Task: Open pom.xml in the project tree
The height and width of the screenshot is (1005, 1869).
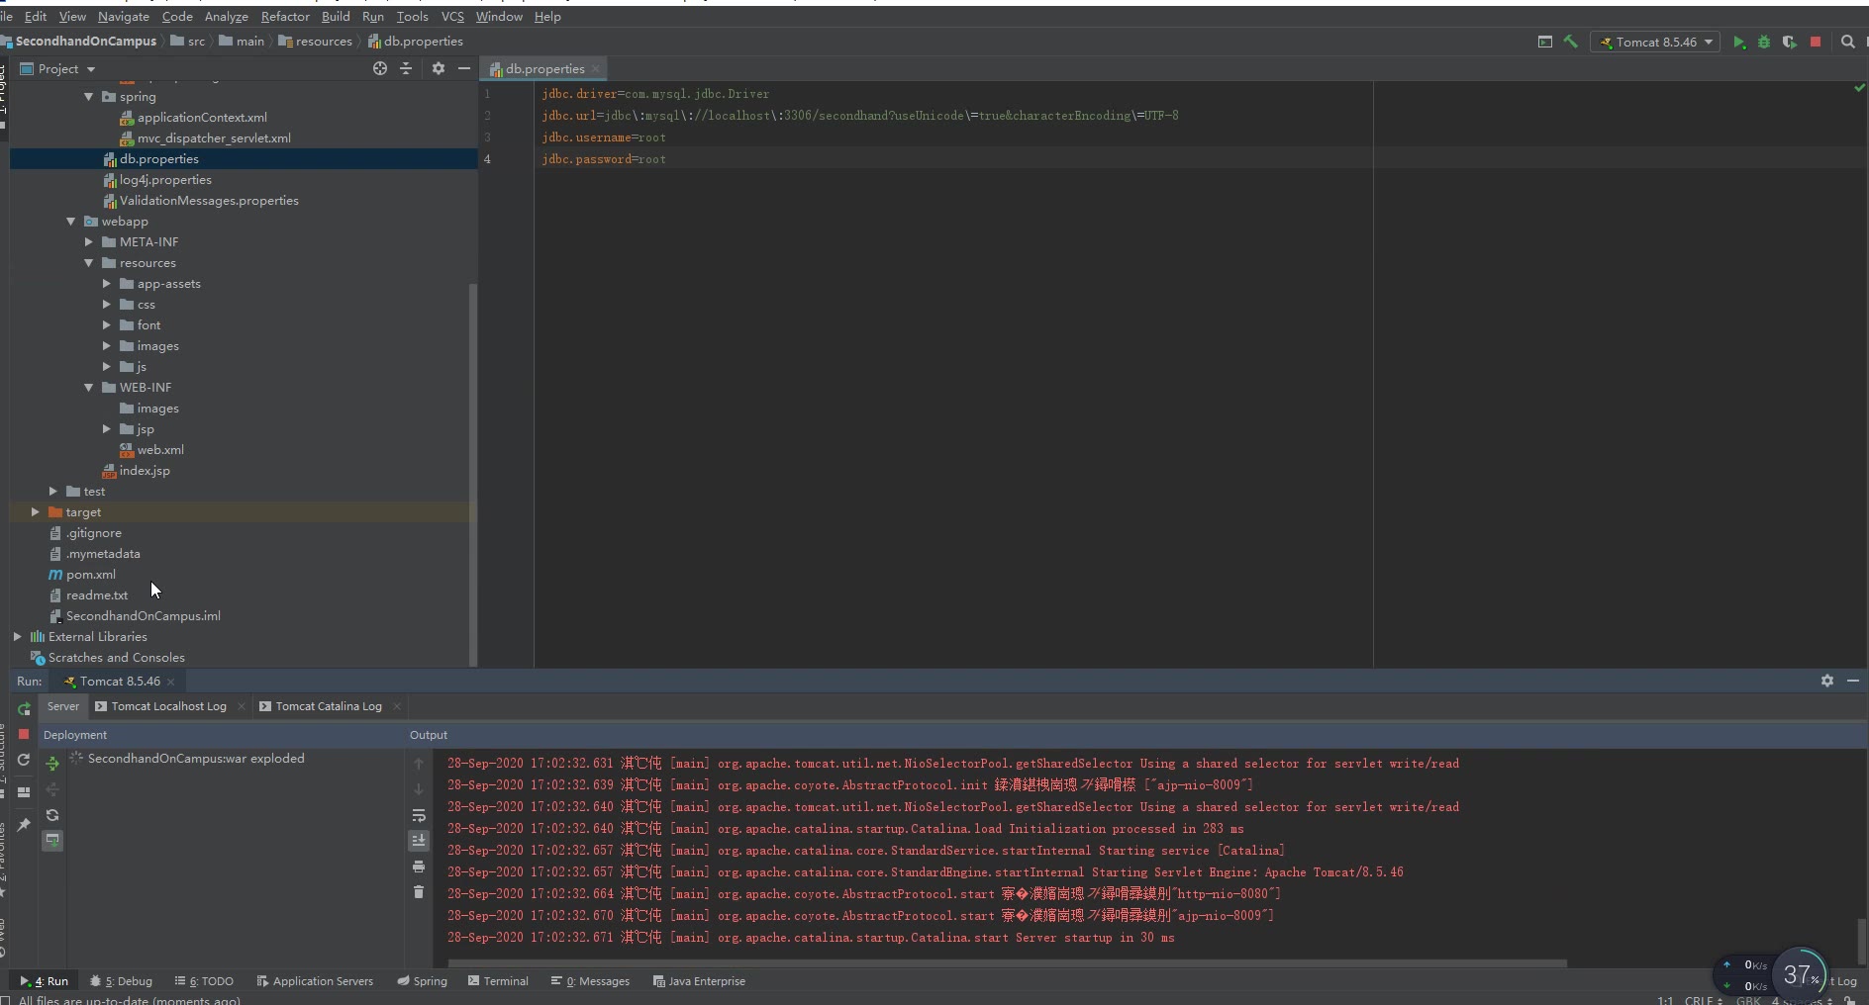Action: click(90, 575)
